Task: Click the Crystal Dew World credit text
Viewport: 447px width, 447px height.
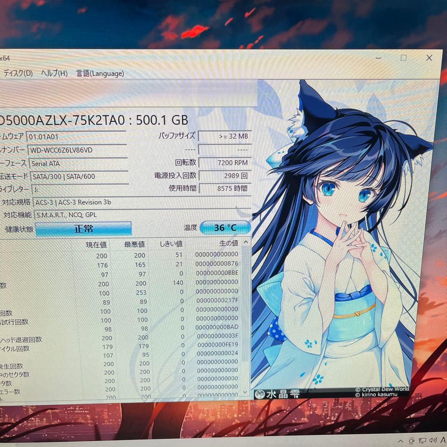Action: pyautogui.click(x=382, y=389)
